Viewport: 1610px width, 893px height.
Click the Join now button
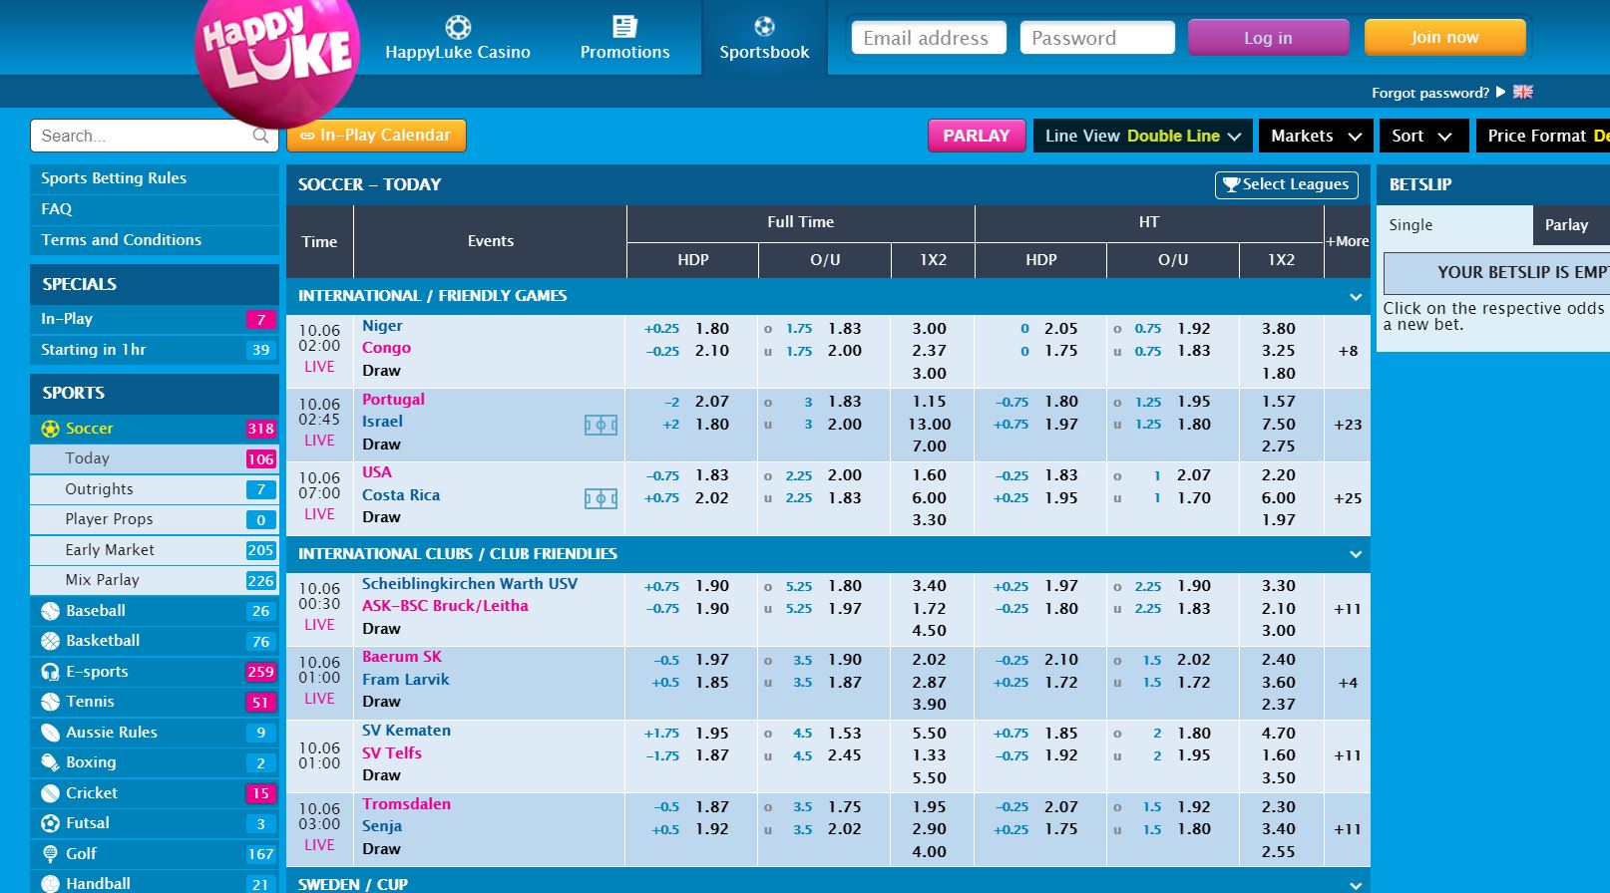pos(1444,38)
